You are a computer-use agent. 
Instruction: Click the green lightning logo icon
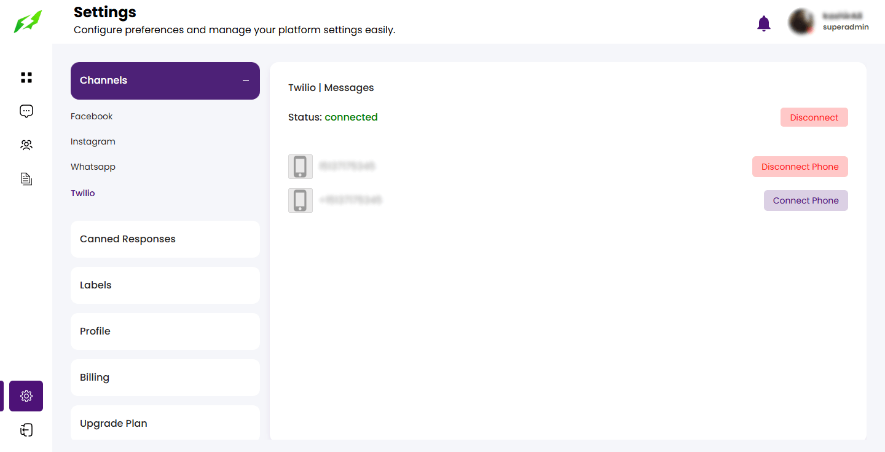click(x=28, y=22)
